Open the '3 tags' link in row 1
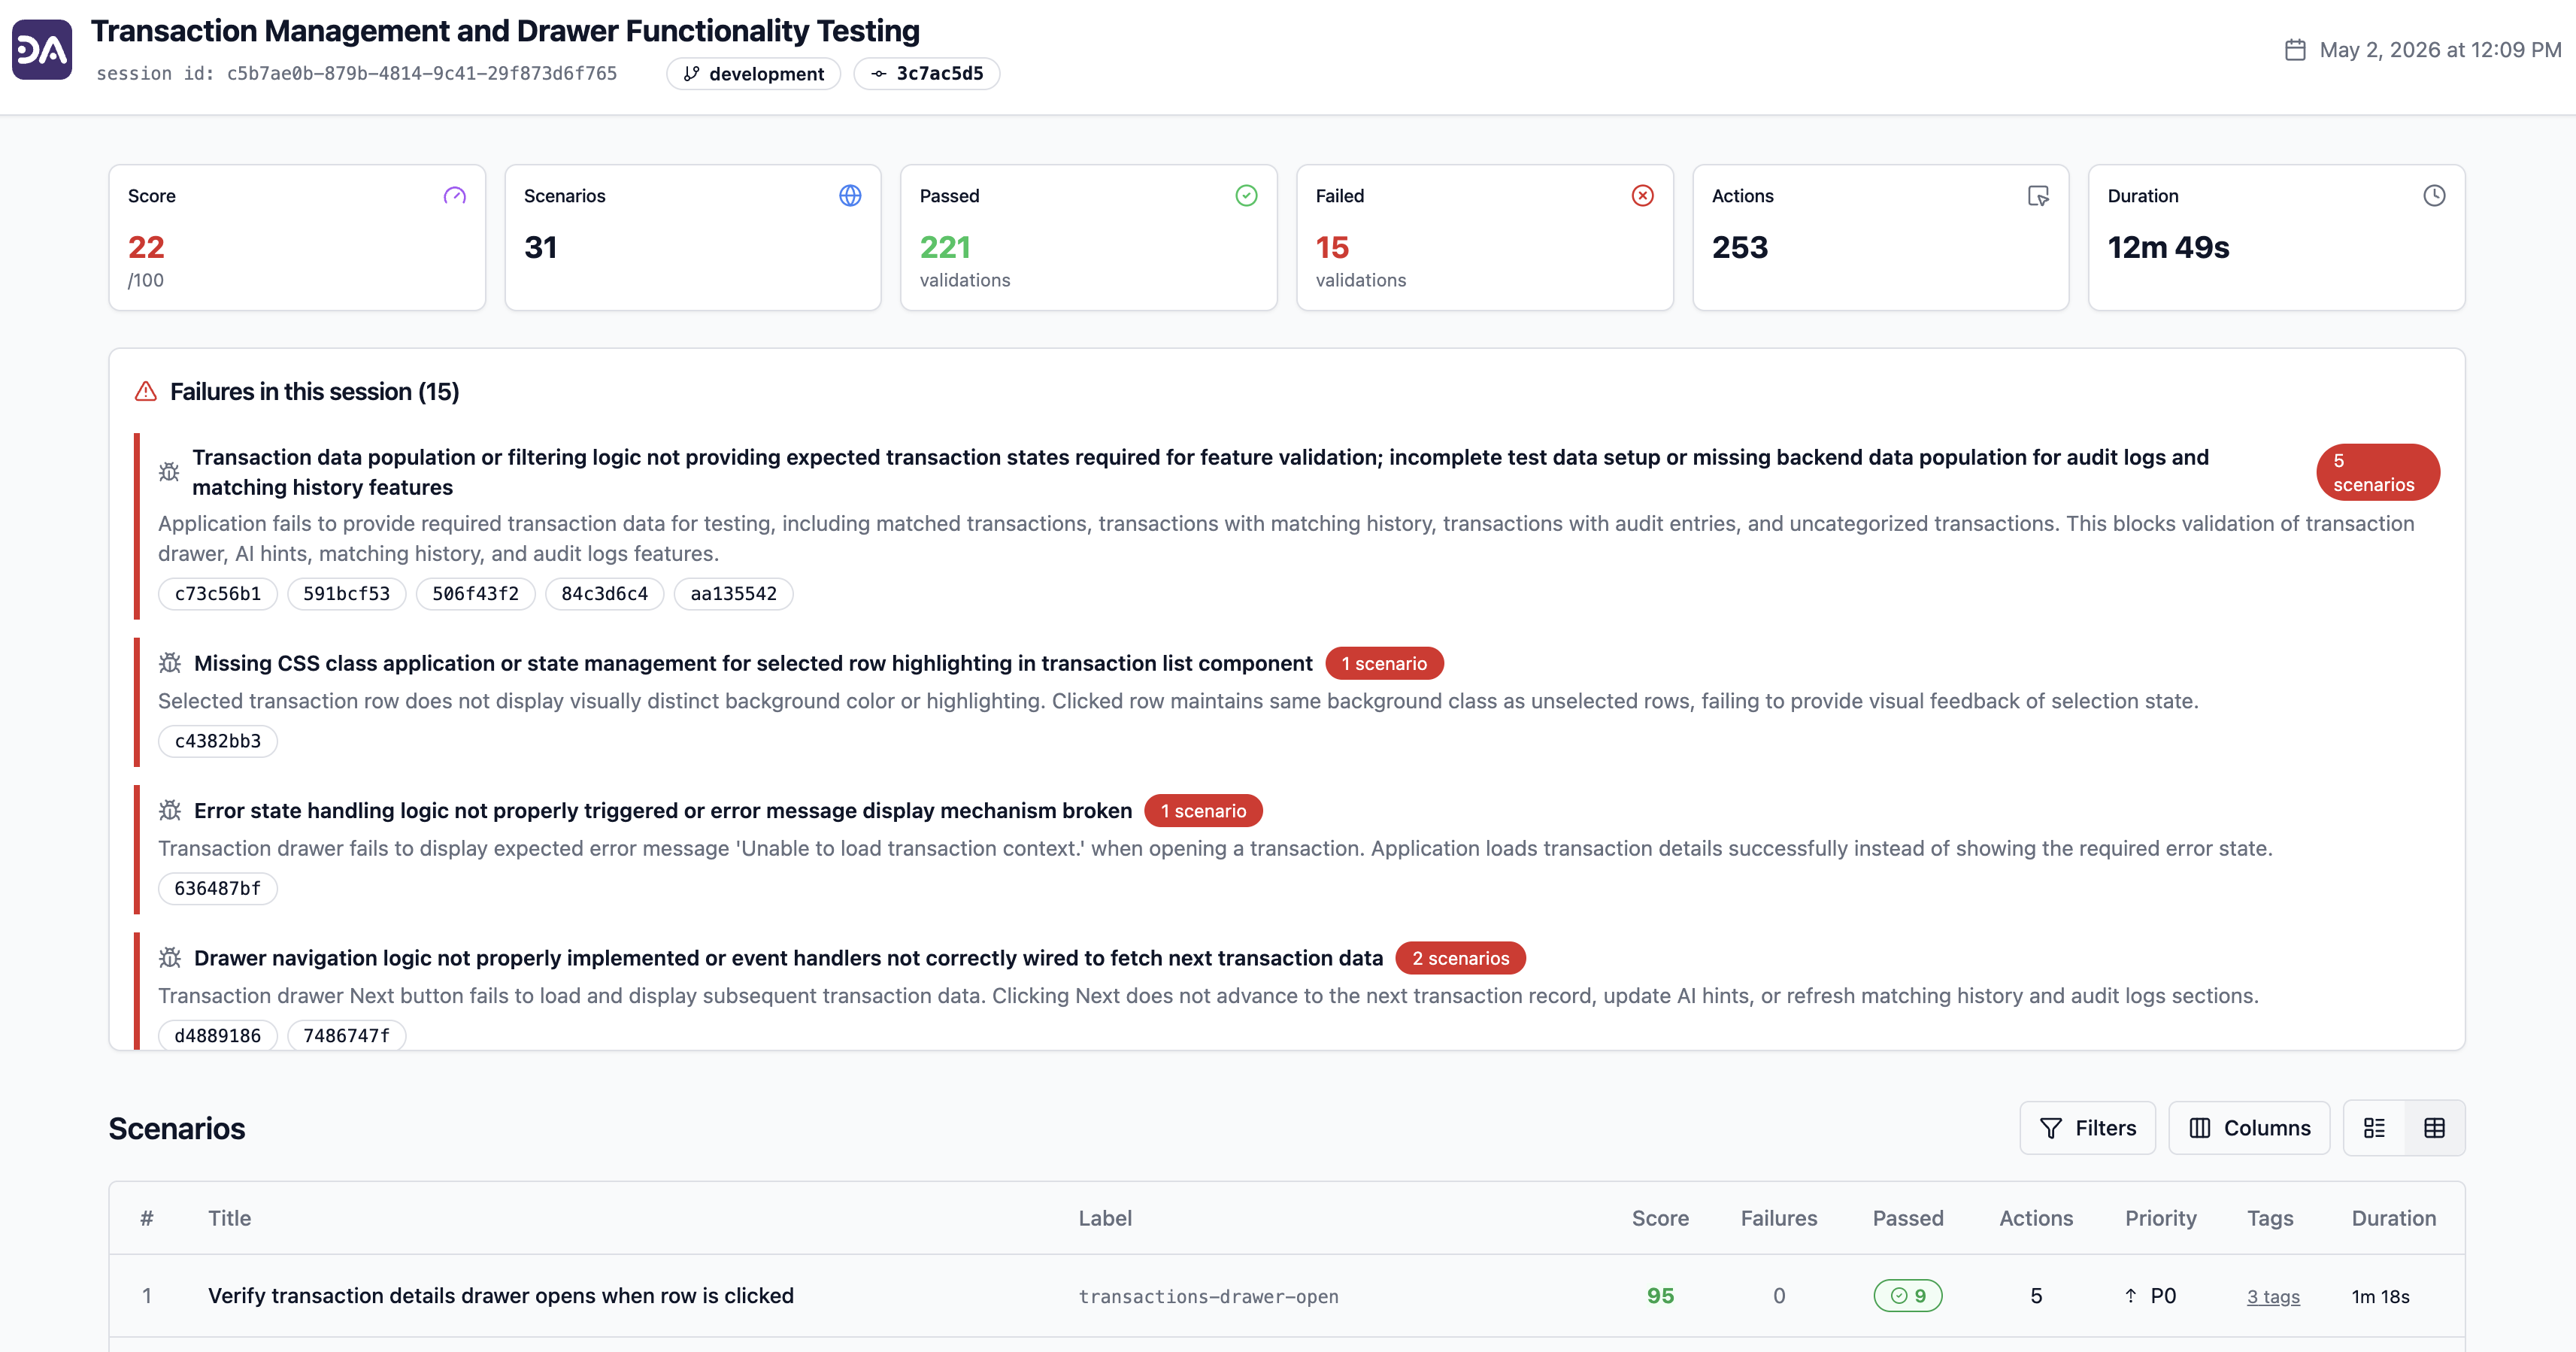The image size is (2576, 1352). [2273, 1296]
